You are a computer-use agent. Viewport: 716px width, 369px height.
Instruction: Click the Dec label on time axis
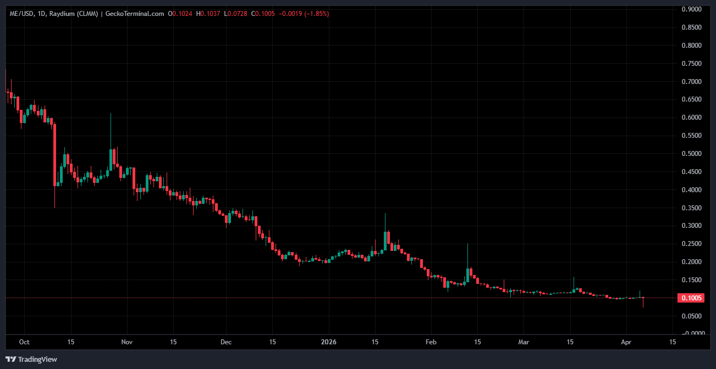tap(226, 342)
